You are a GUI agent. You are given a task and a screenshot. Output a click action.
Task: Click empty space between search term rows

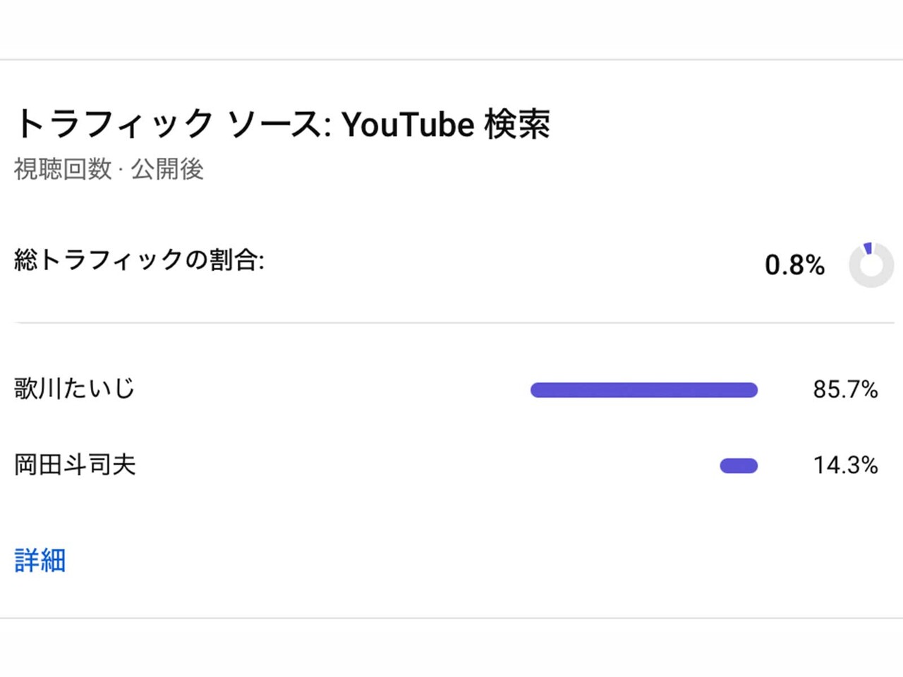[x=353, y=427]
